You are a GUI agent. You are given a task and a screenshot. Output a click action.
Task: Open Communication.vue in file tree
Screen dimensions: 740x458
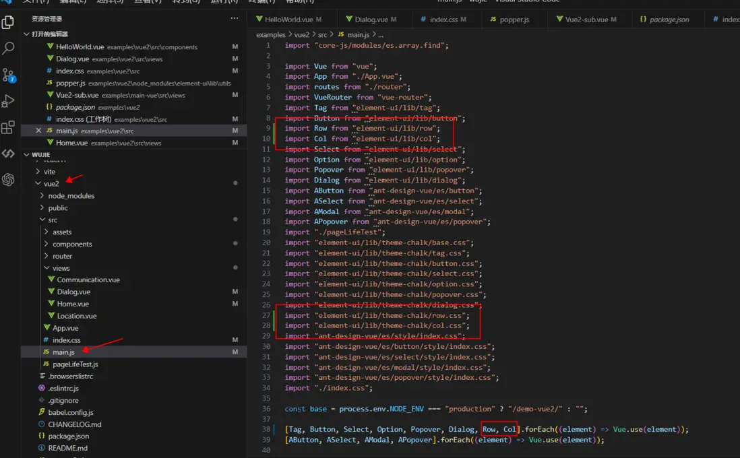(x=88, y=280)
